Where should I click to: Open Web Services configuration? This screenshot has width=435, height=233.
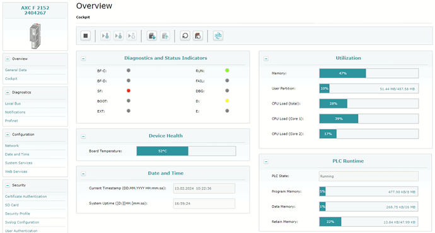tap(16, 171)
